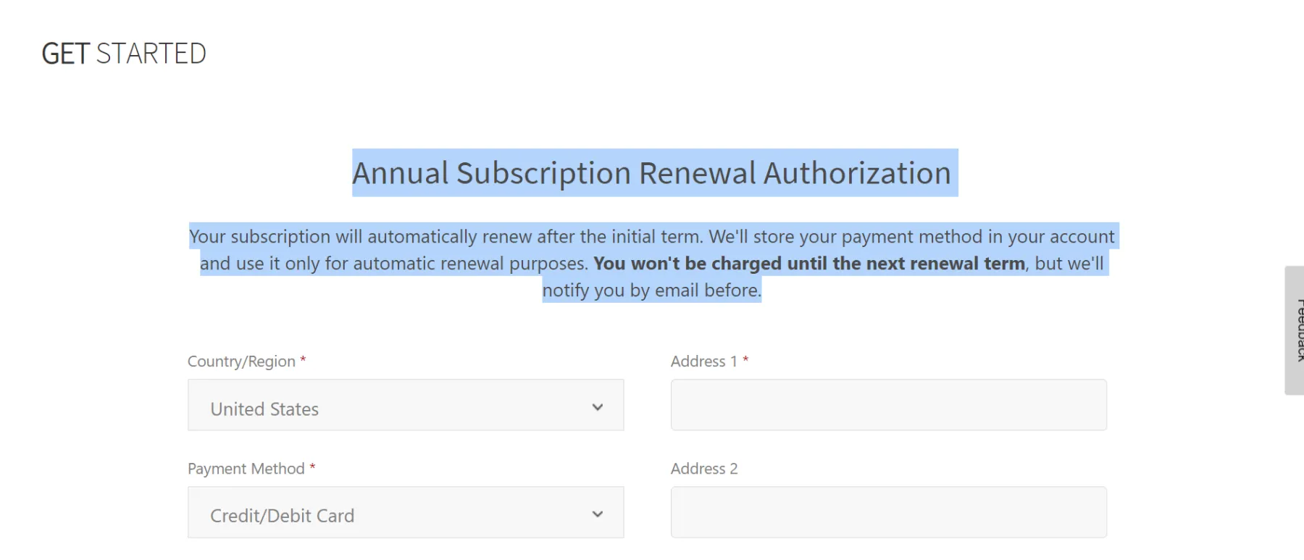Click the Payment Method field label
Screen dimensions: 1304x560
246,469
